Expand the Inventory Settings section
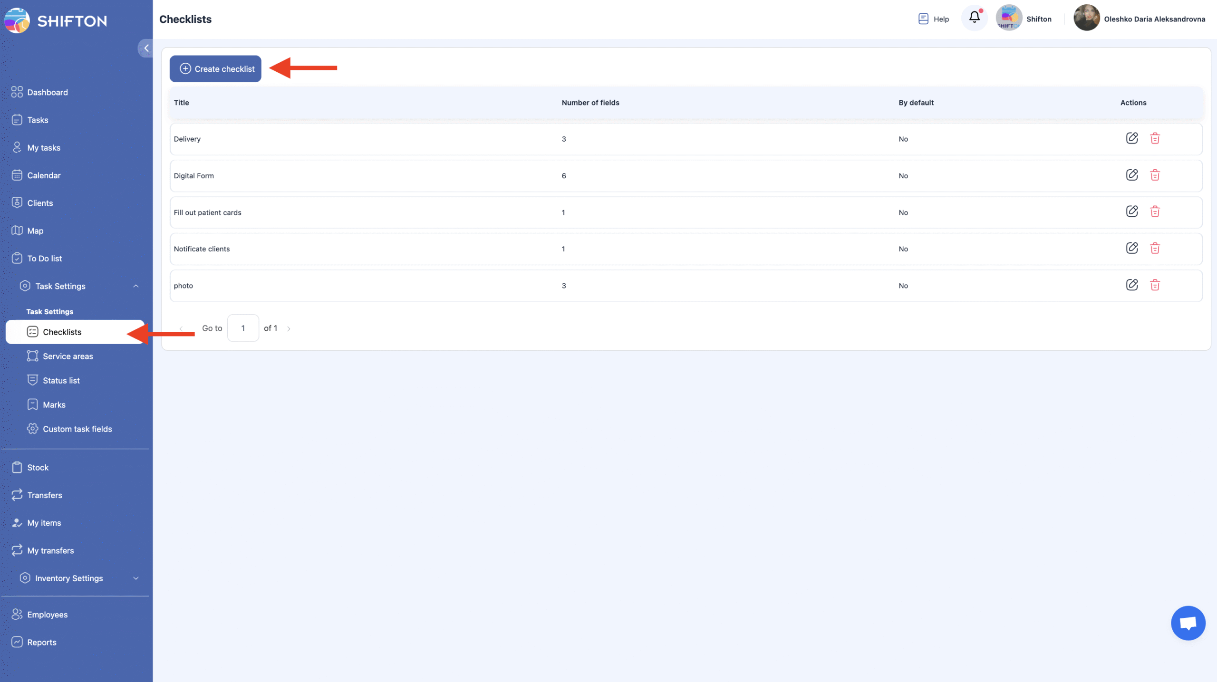The width and height of the screenshot is (1217, 682). pyautogui.click(x=135, y=578)
